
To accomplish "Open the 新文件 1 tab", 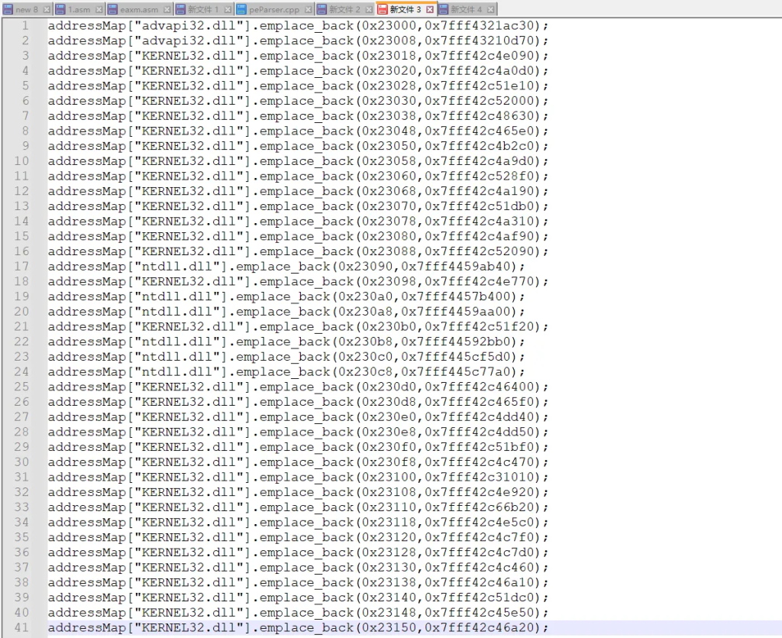I will click(203, 9).
